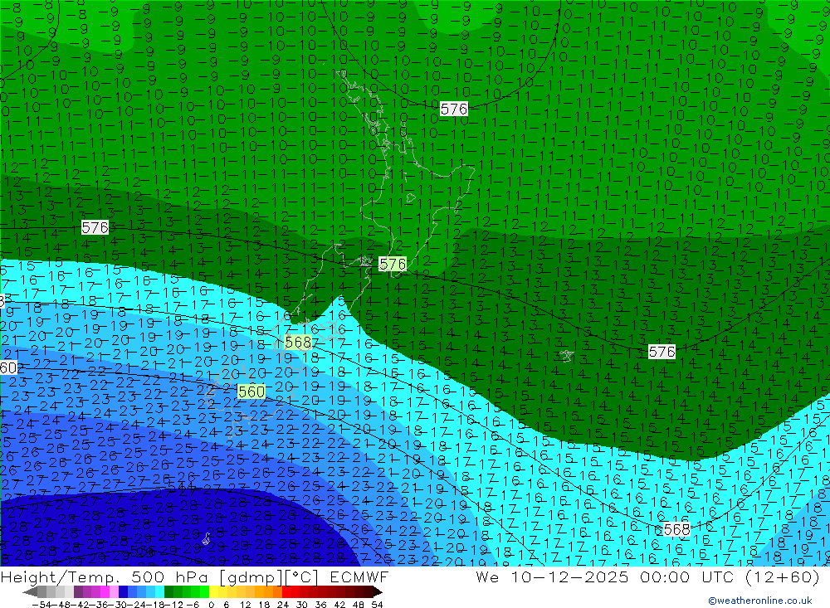This screenshot has width=830, height=608.
Task: Click the 576 label over Cook Strait
Action: (392, 264)
